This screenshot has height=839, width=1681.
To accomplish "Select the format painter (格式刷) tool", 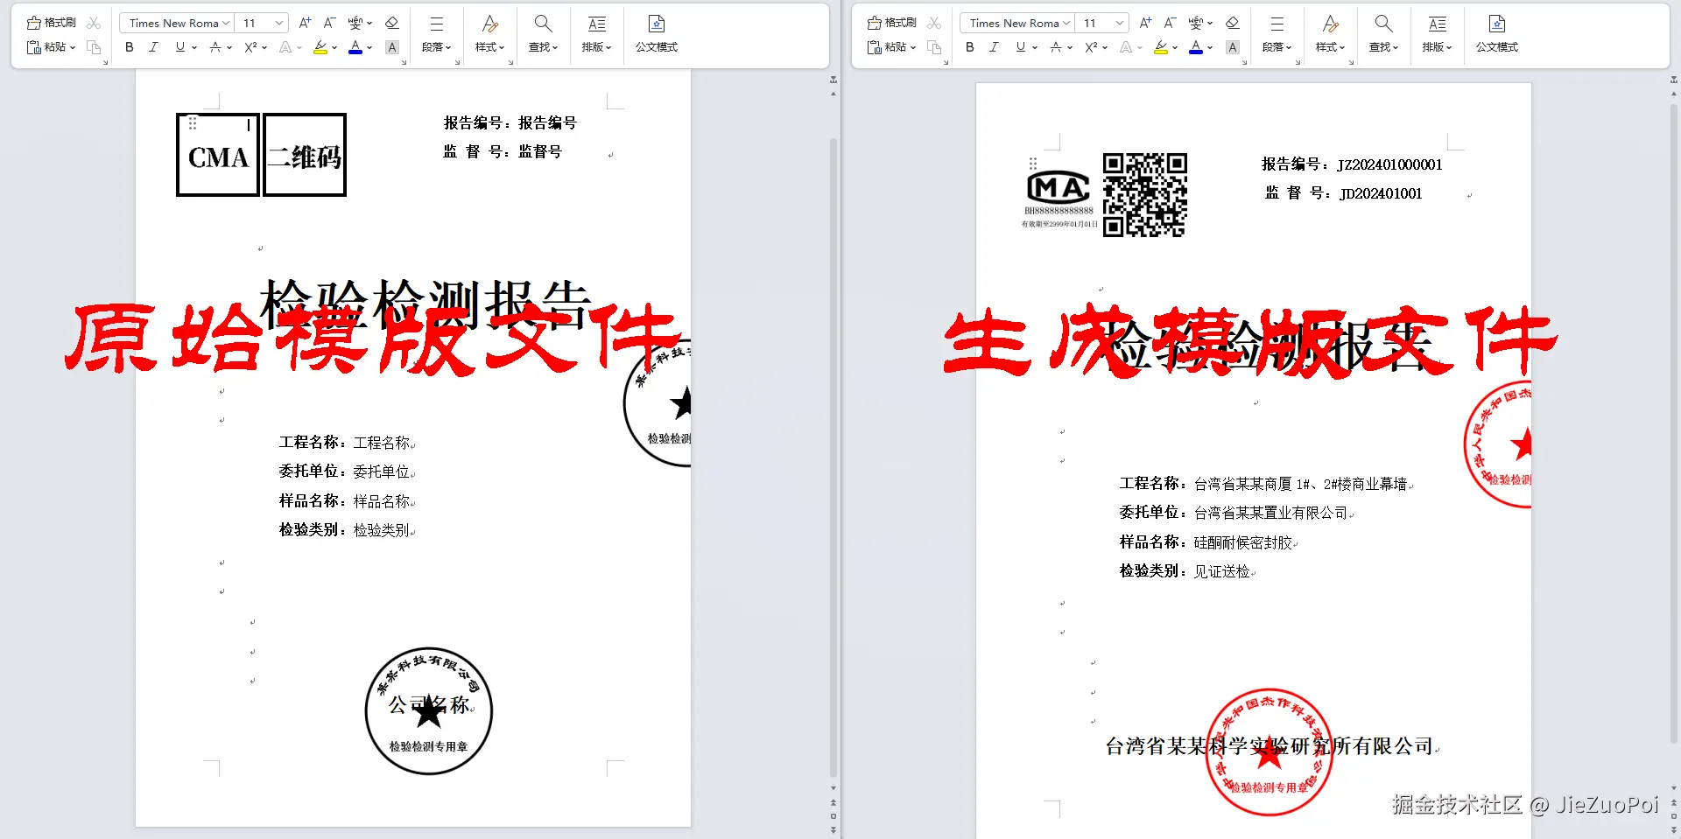I will (x=53, y=22).
